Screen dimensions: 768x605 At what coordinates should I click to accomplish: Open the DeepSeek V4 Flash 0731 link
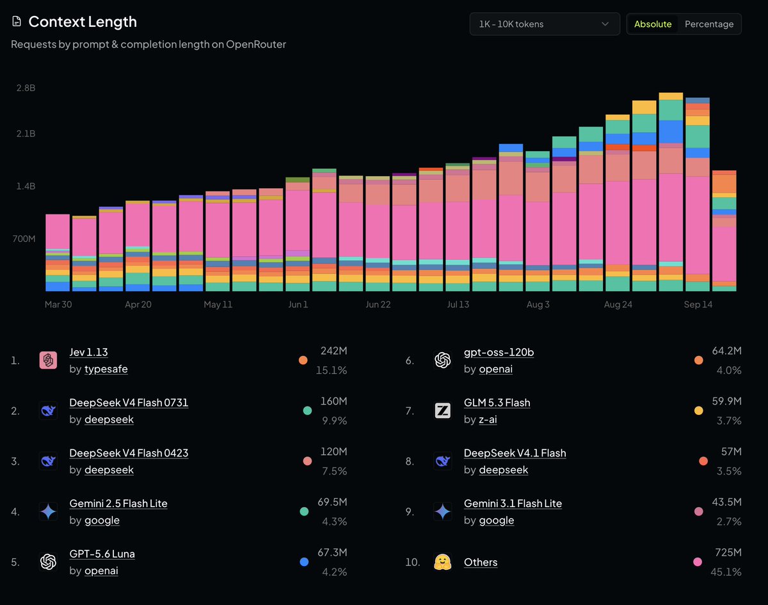[x=129, y=403]
